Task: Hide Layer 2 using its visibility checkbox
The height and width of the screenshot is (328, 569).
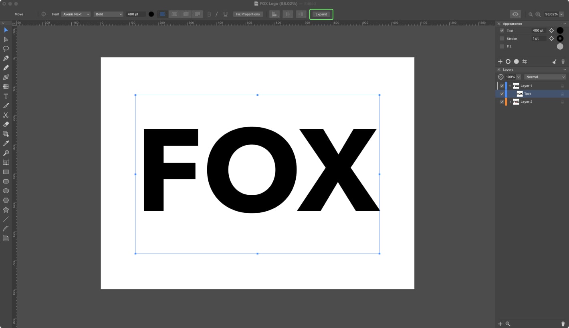Action: tap(502, 102)
